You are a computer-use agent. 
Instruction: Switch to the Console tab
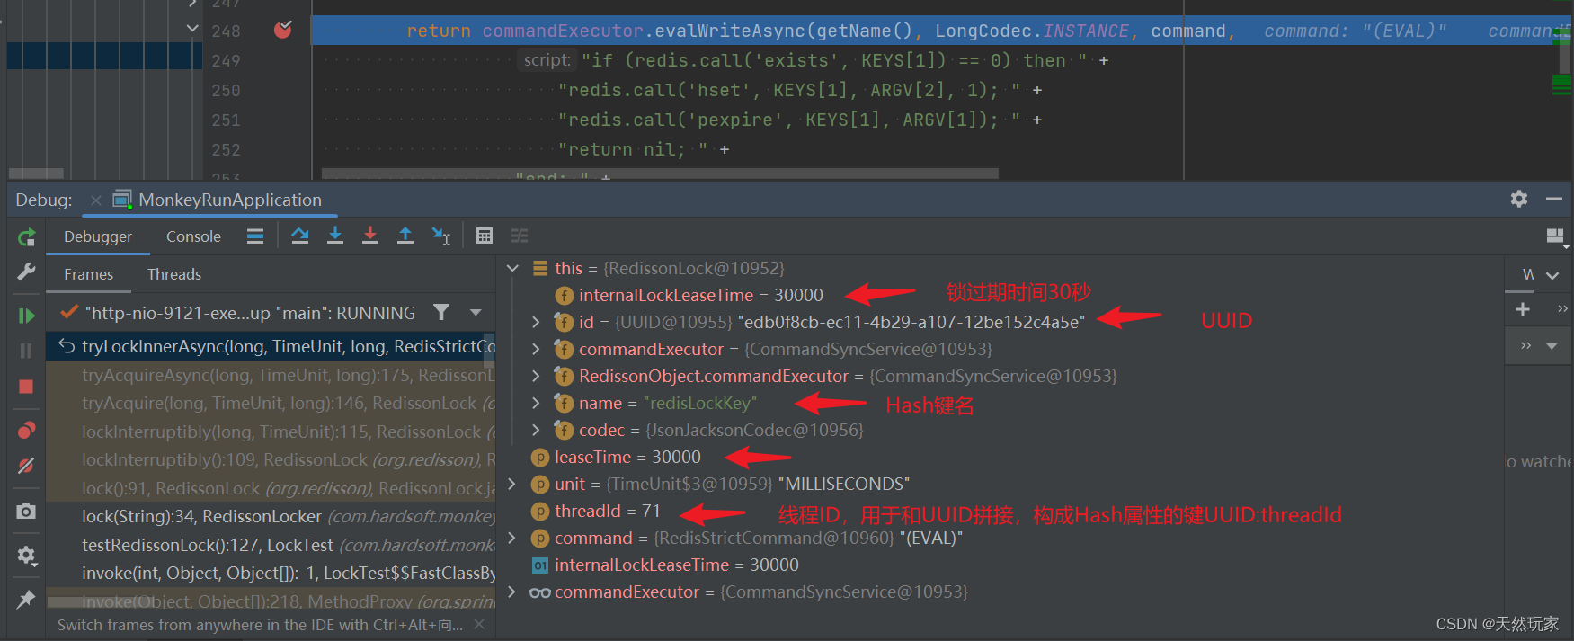click(193, 236)
